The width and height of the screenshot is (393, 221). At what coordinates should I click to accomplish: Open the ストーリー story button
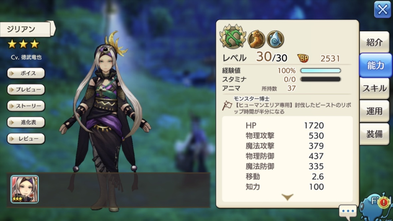(26, 106)
